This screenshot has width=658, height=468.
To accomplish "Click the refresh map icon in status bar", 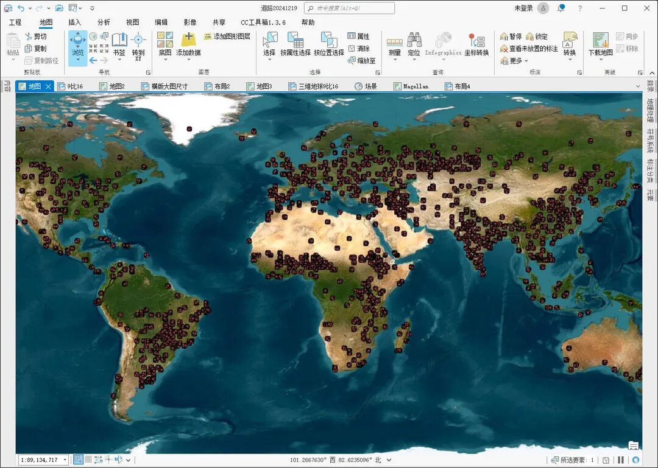I will [x=635, y=460].
